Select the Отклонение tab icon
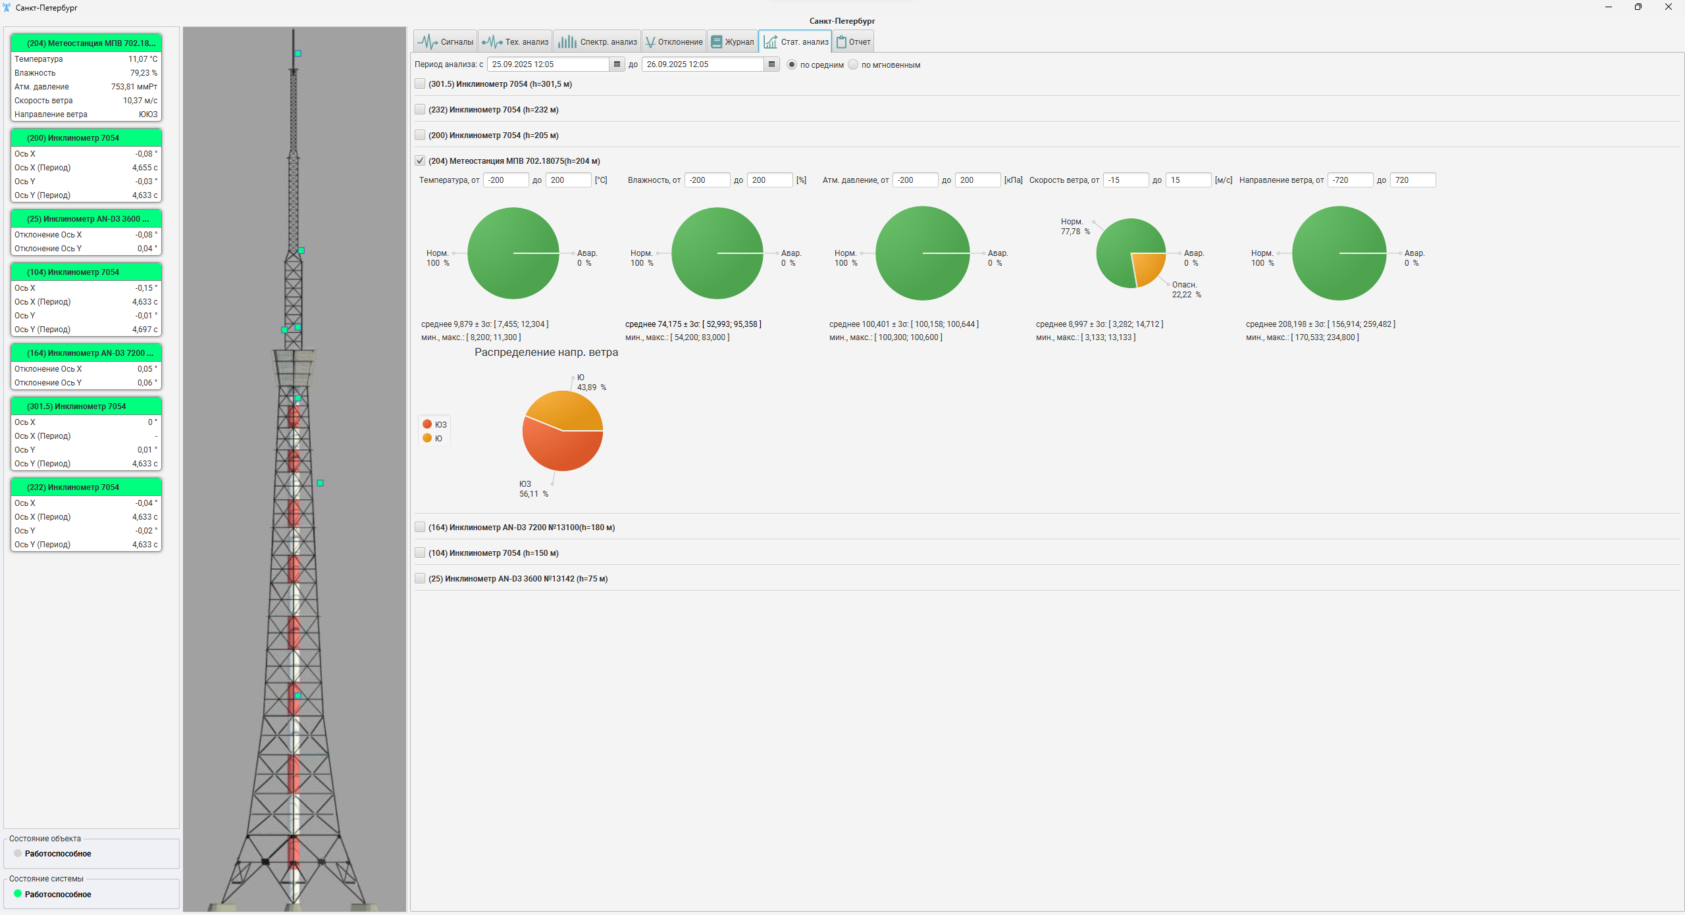Image resolution: width=1685 pixels, height=915 pixels. (x=650, y=42)
